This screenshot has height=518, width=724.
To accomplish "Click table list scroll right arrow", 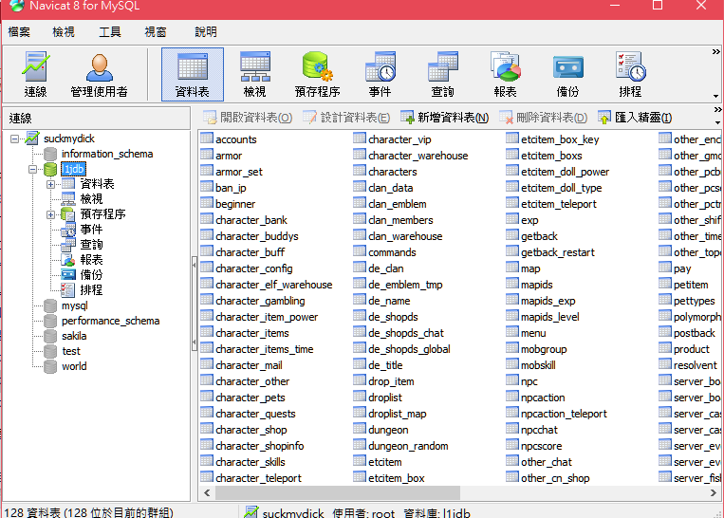I will (x=713, y=492).
